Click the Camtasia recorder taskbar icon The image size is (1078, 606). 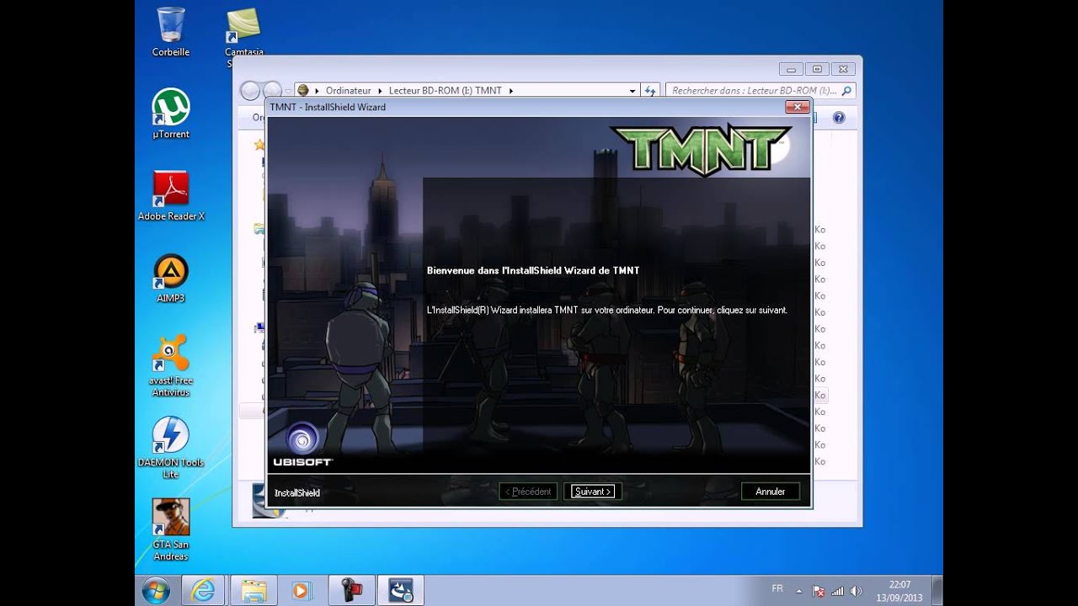click(350, 590)
